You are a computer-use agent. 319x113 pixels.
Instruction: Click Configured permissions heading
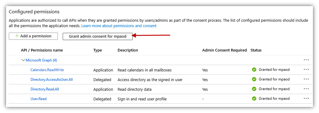click(x=34, y=12)
